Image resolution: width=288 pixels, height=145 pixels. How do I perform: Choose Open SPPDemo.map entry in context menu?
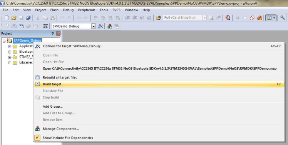[159, 68]
